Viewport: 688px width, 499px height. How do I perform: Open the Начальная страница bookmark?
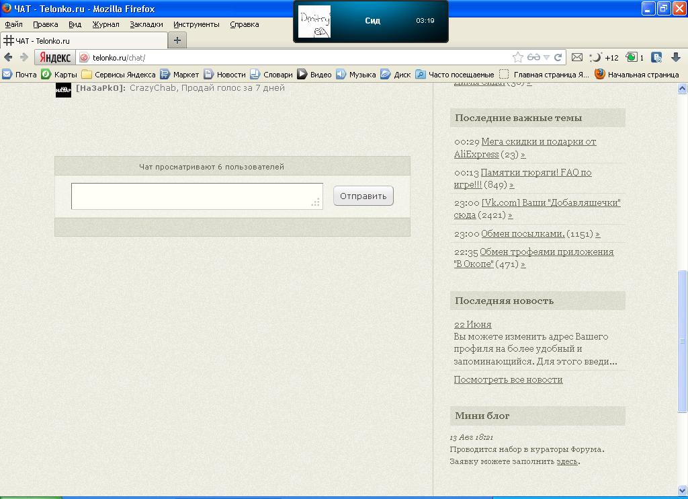(x=637, y=75)
